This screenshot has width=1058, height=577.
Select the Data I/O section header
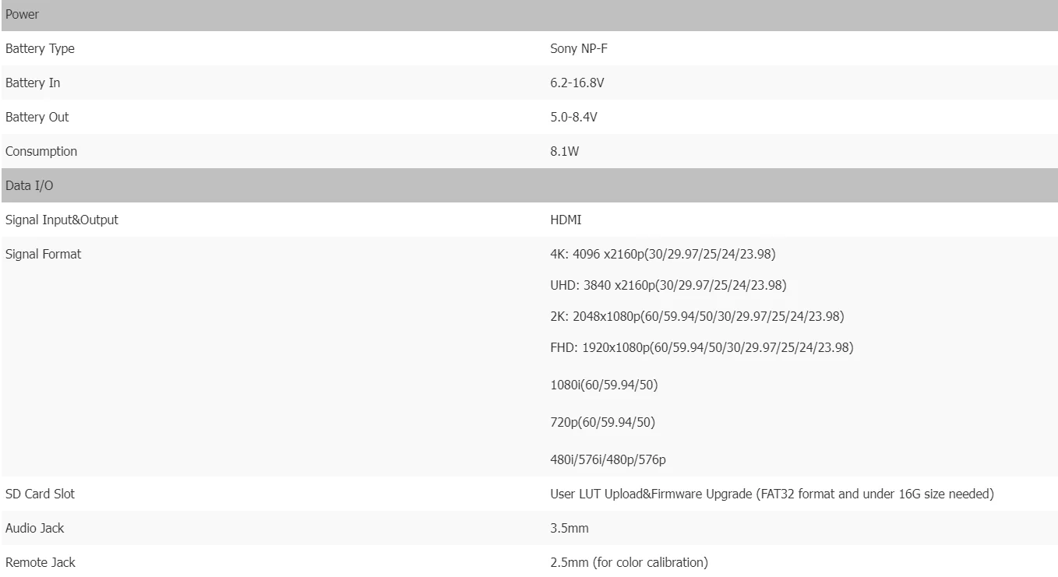click(529, 185)
